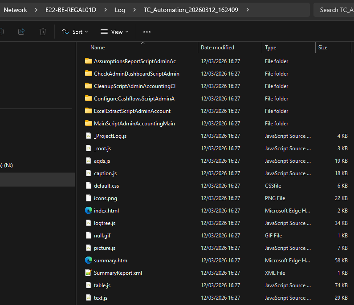This screenshot has width=354, height=305.
Task: Select the SummaryReport.xml file icon
Action: [x=89, y=273]
